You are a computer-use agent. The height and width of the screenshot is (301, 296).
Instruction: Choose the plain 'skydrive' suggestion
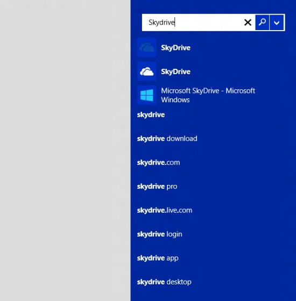coord(151,115)
